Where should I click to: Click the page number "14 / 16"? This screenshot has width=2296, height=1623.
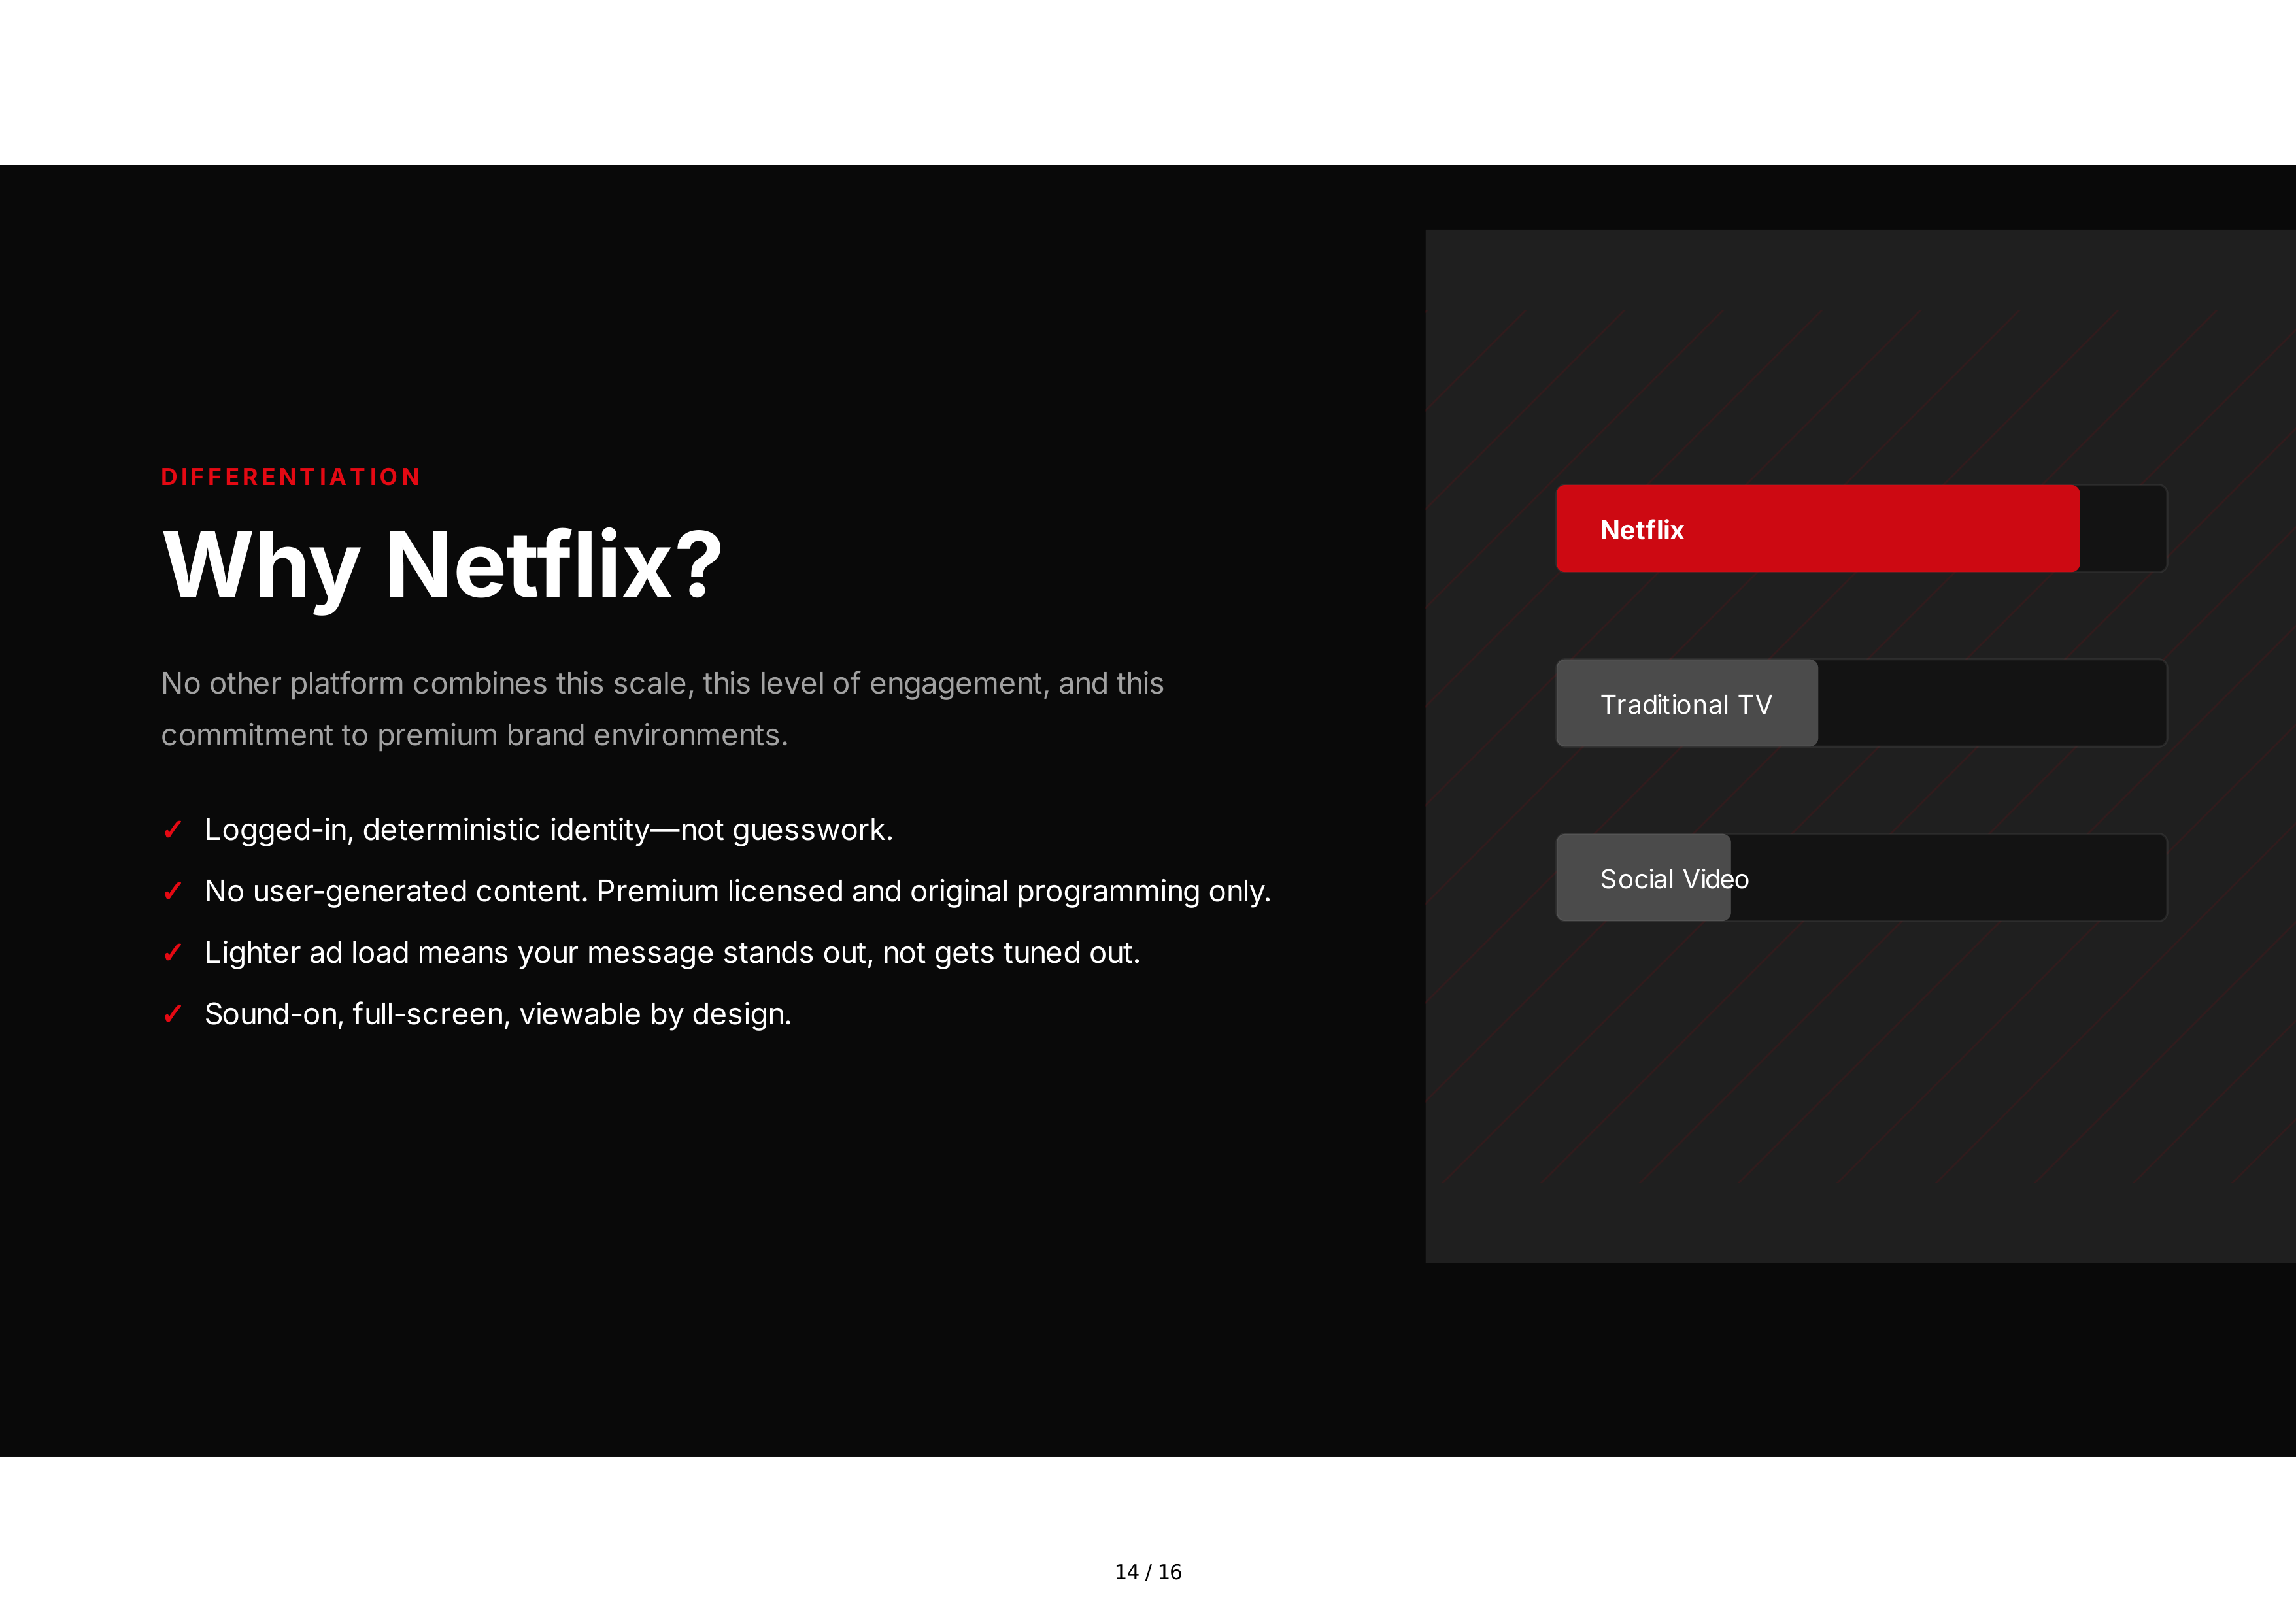tap(1148, 1572)
